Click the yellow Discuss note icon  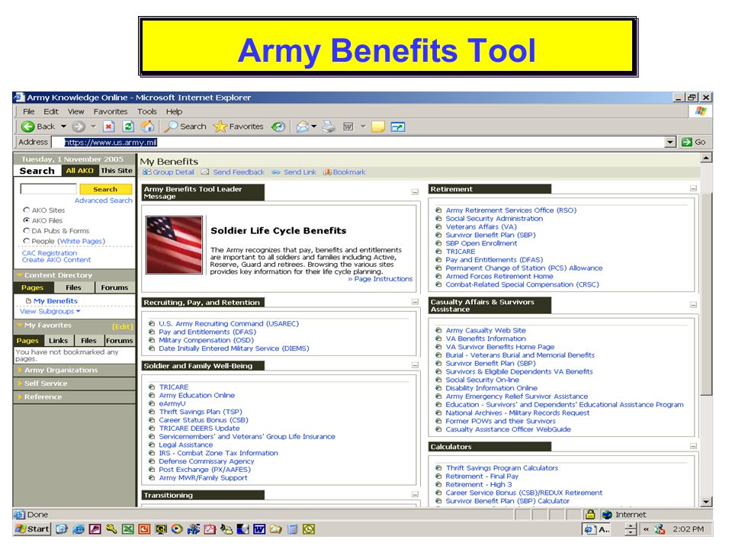pos(377,127)
